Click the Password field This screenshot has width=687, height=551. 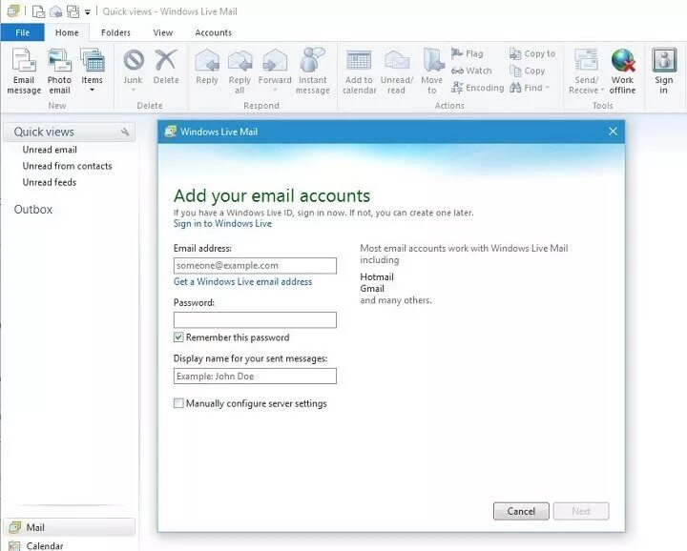click(x=255, y=320)
